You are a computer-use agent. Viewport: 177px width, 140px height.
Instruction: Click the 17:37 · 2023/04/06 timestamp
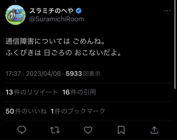coord(34,73)
